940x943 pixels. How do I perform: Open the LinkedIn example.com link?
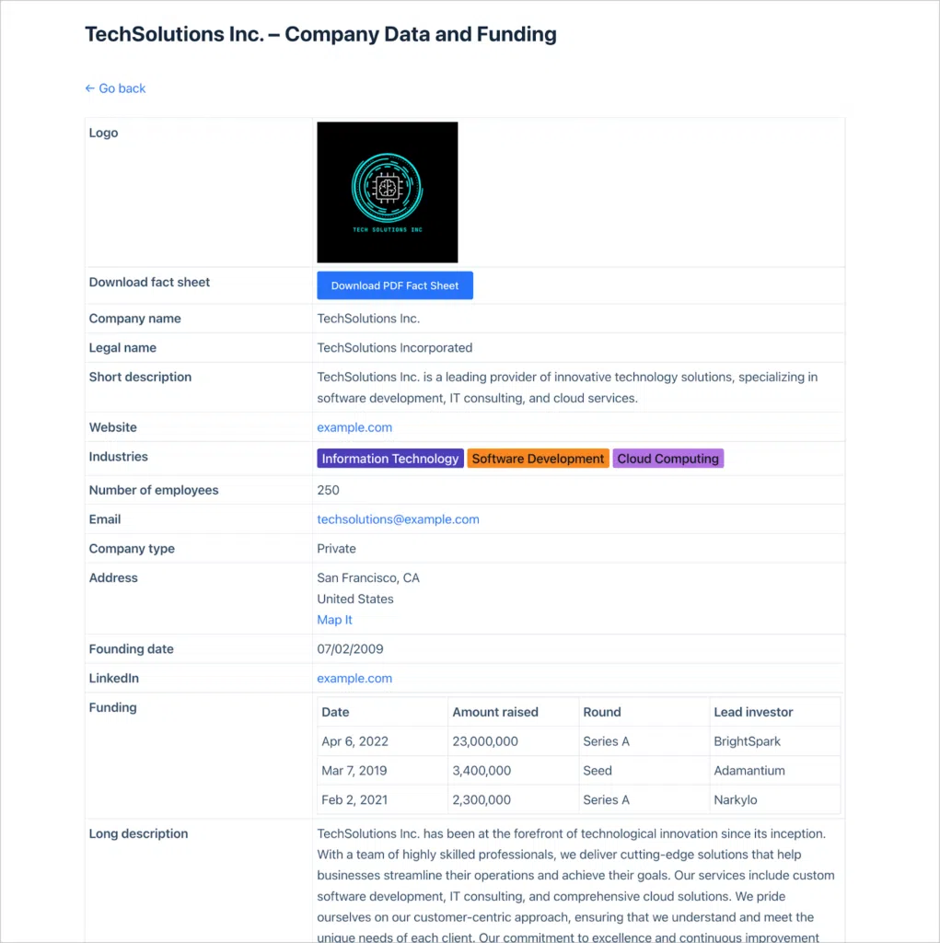pyautogui.click(x=354, y=679)
